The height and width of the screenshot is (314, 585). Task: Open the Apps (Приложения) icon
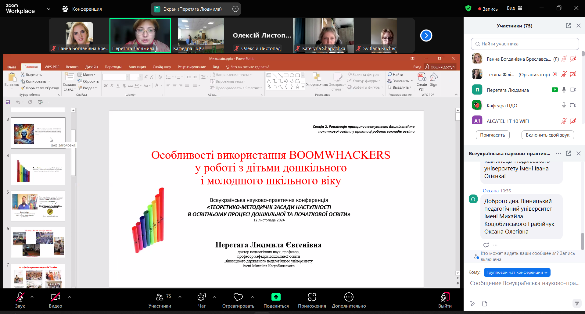pos(312,297)
